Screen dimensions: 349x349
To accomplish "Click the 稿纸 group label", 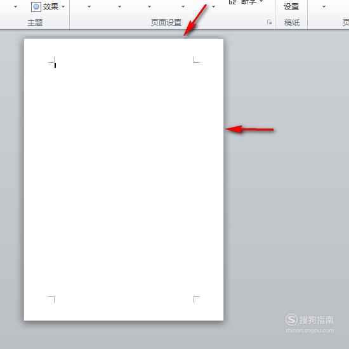I will click(292, 22).
